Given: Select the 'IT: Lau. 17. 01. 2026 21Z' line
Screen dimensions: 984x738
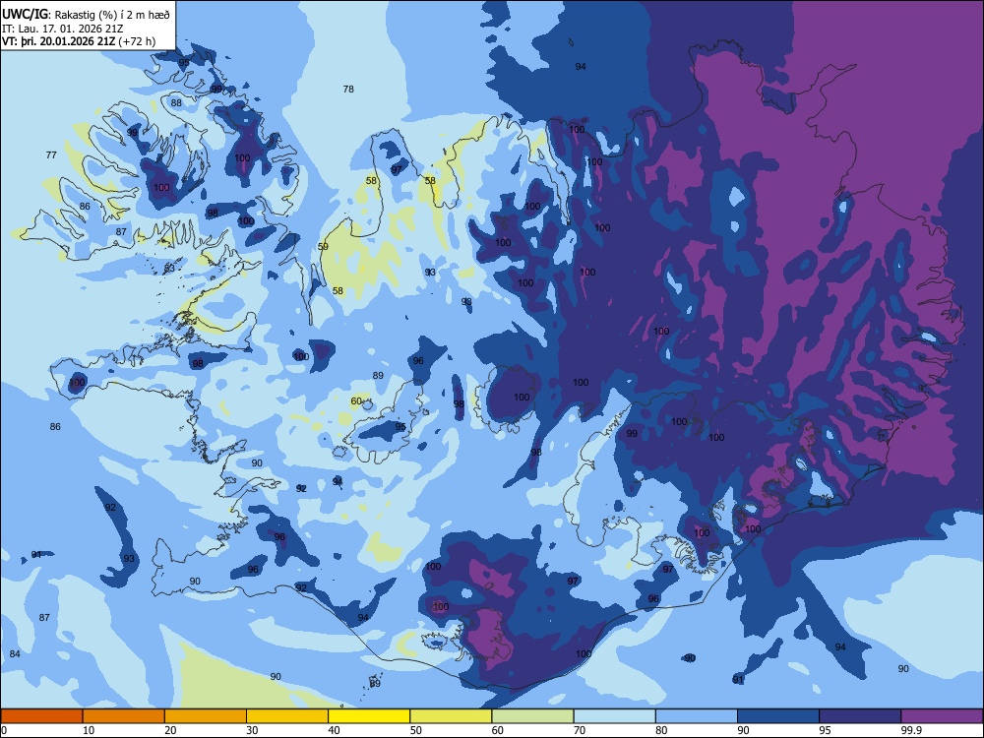Looking at the screenshot, I should click(62, 29).
